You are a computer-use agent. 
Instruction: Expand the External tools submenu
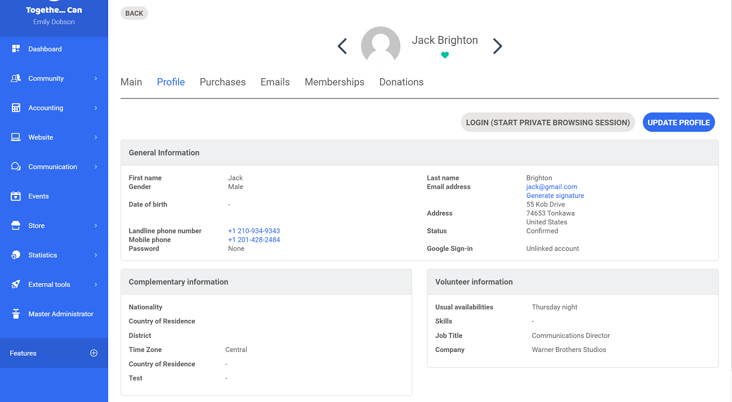coord(96,284)
